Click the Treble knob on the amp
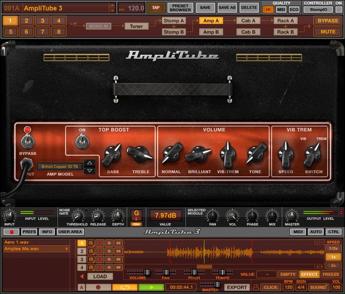The width and height of the screenshot is (345, 294). (139, 154)
